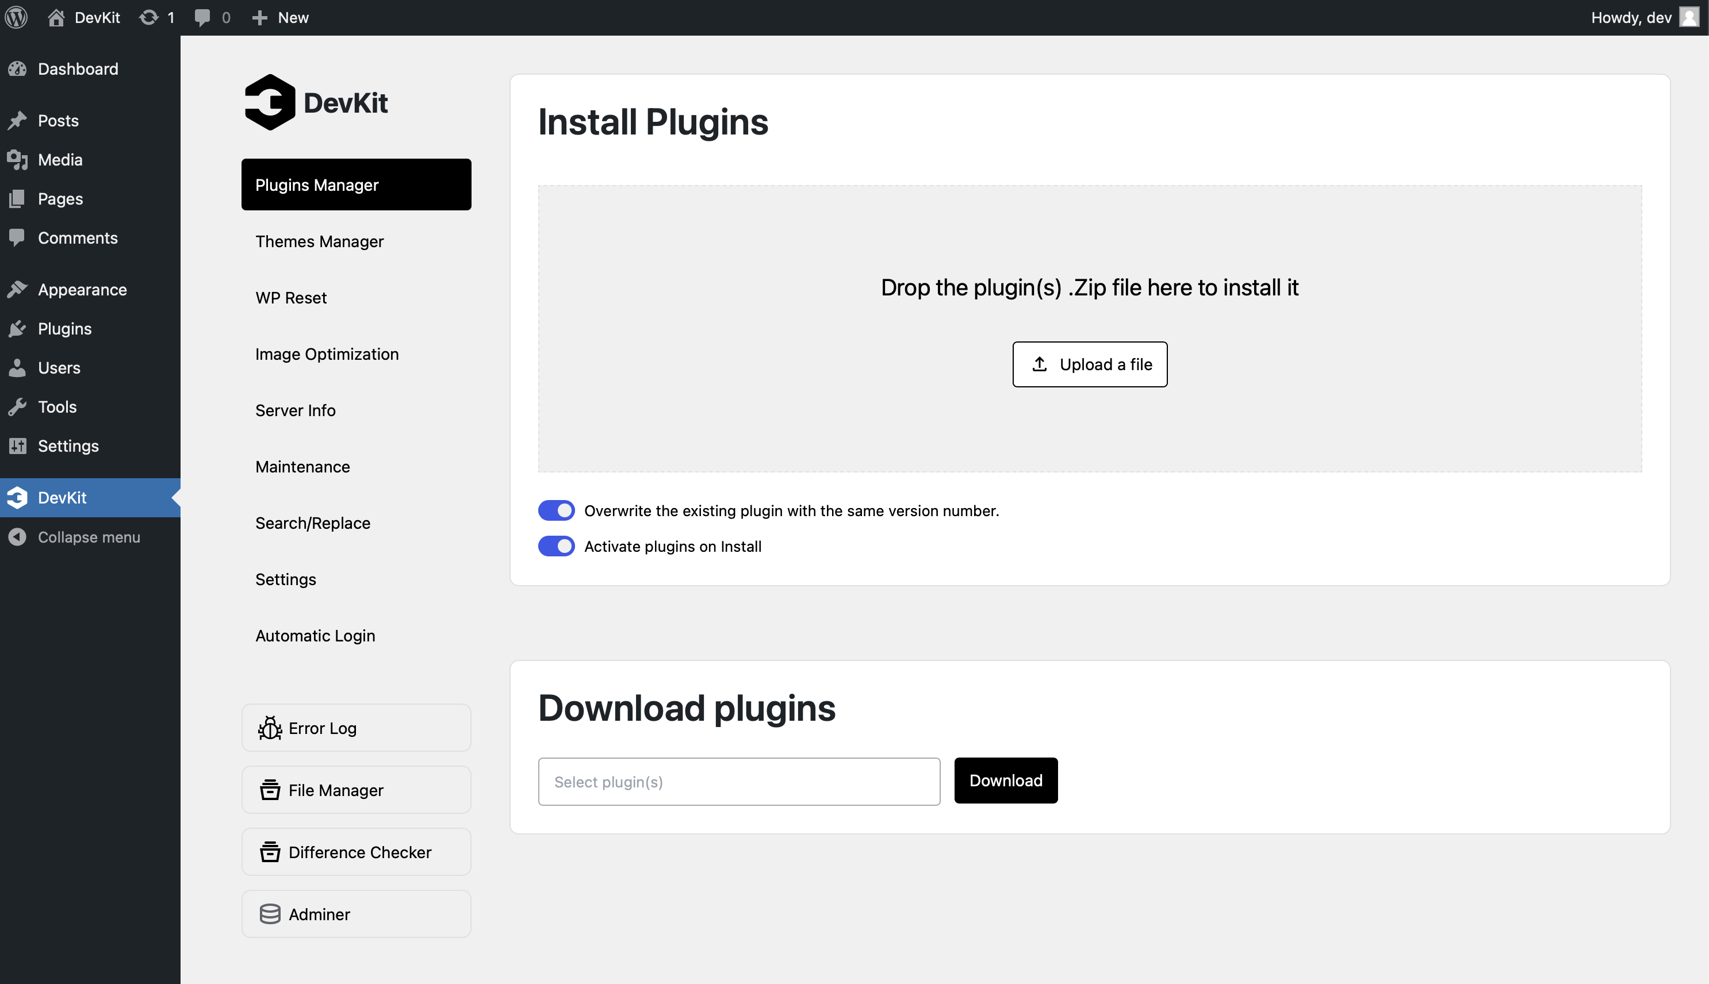Click the Media library icon
Viewport: 1709px width, 984px height.
click(x=18, y=159)
